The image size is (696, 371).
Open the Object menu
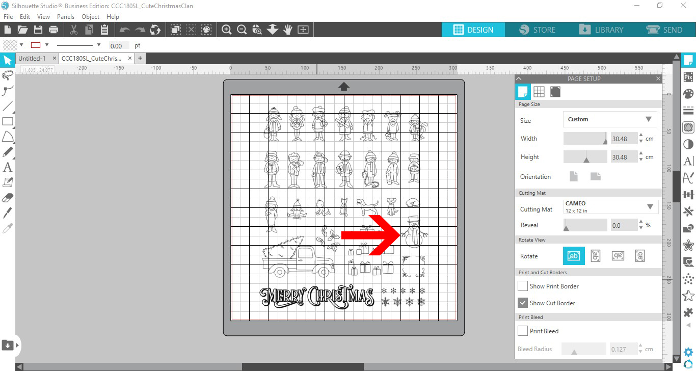[x=91, y=16]
